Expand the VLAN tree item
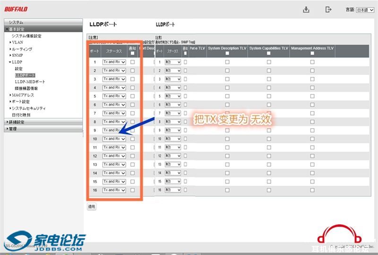Viewport: 378px width, 255px height. click(x=17, y=42)
